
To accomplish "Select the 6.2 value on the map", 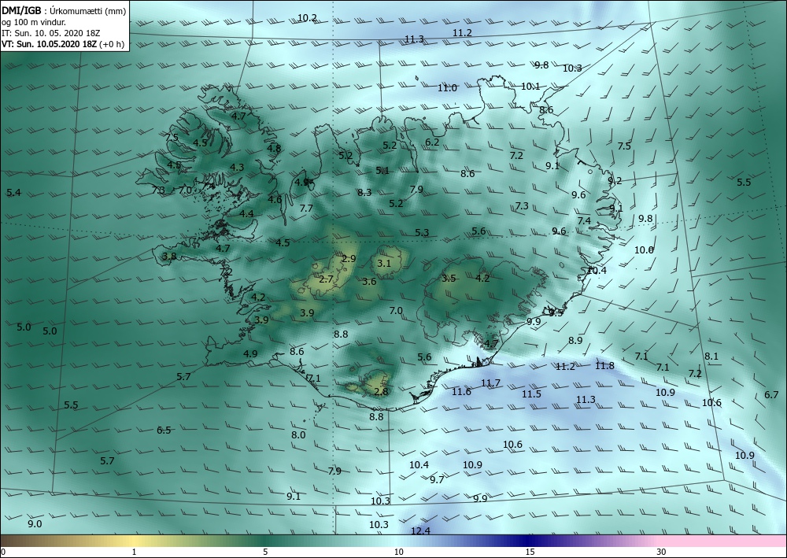I will [432, 142].
